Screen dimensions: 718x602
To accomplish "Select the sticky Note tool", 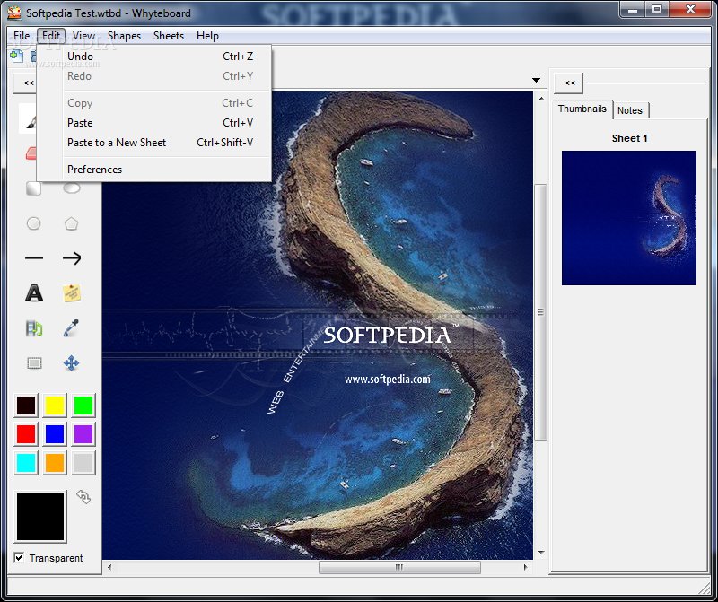I will click(x=72, y=293).
